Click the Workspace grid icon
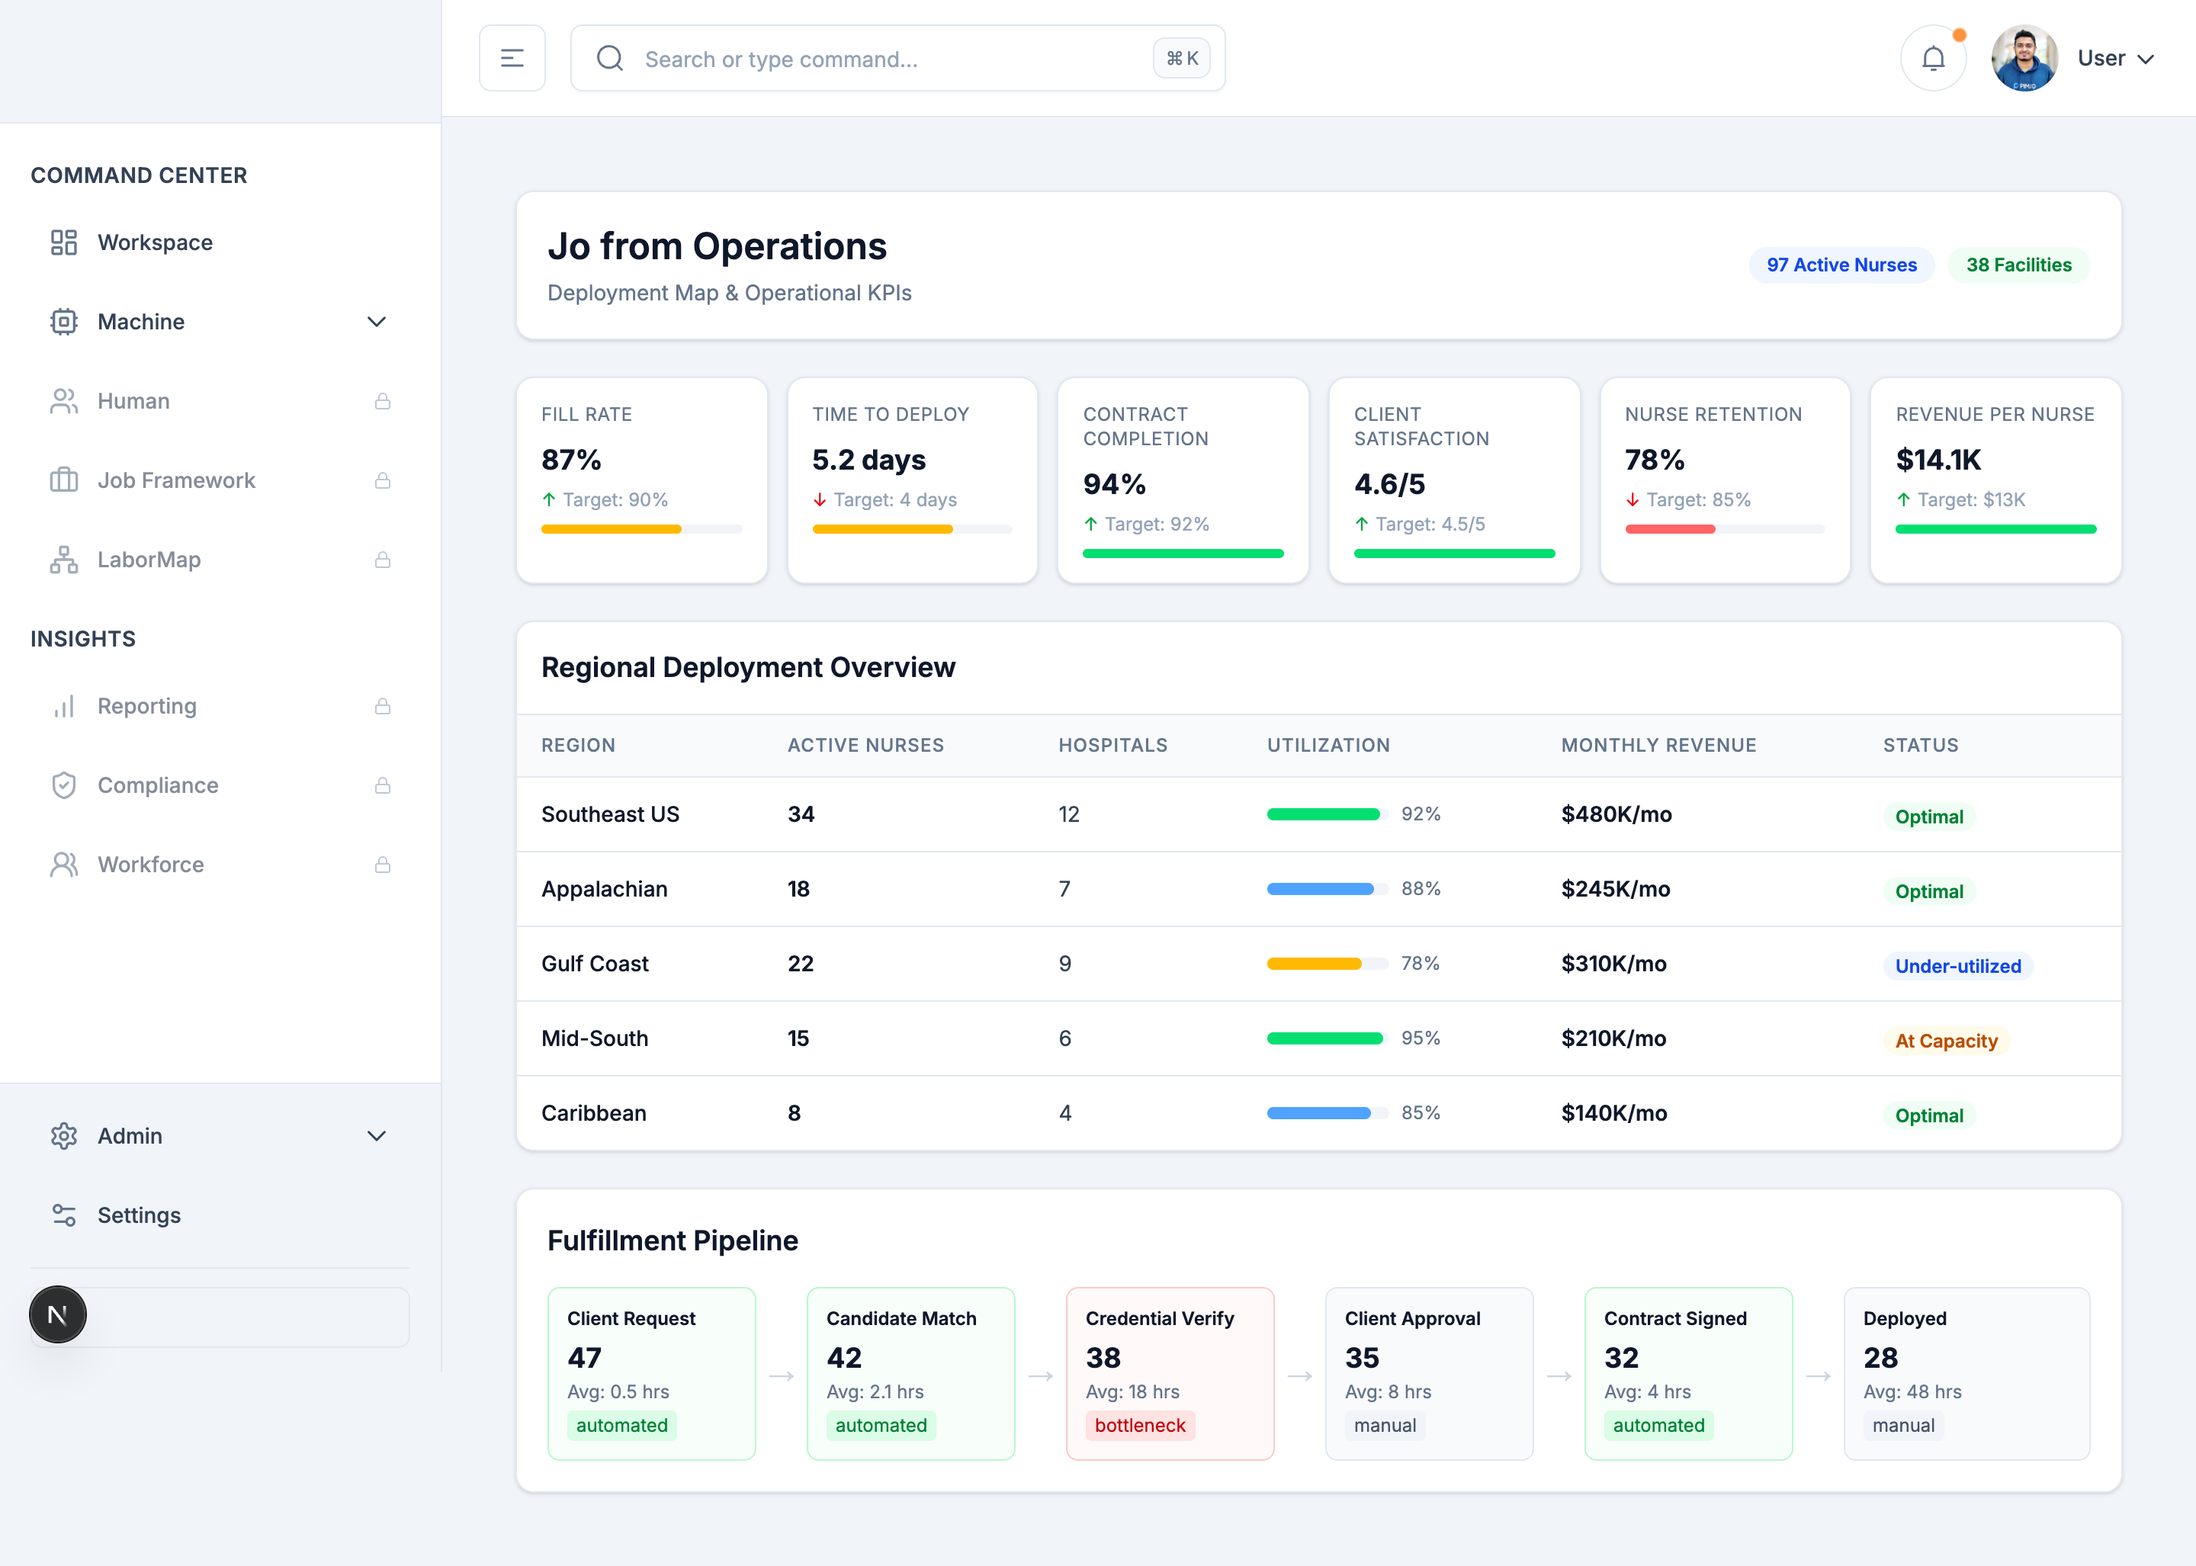This screenshot has width=2196, height=1566. pyautogui.click(x=63, y=242)
